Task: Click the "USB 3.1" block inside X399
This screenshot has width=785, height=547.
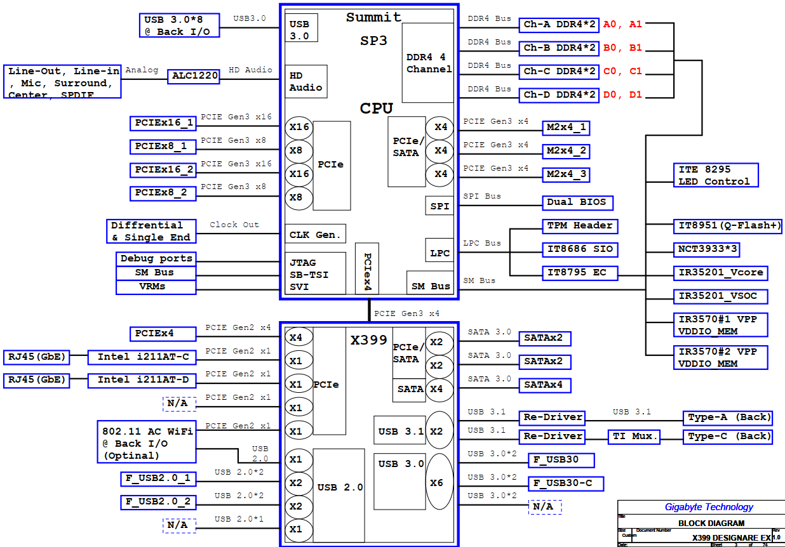Action: (x=401, y=432)
